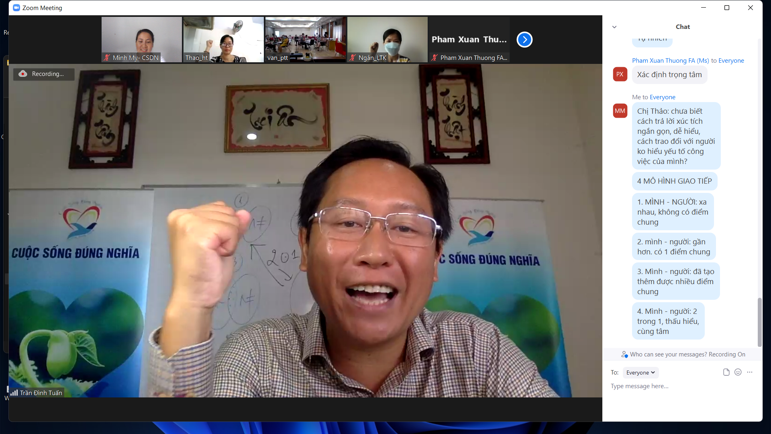Click the Chat panel title
The height and width of the screenshot is (434, 771).
coord(683,27)
